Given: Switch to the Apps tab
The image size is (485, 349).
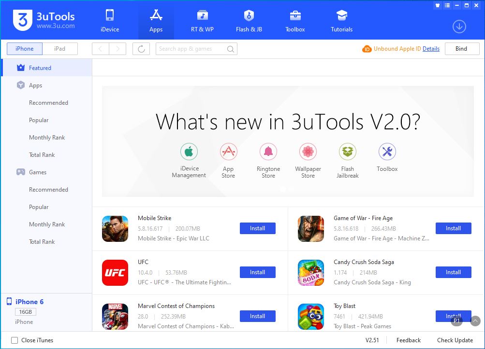Looking at the screenshot, I should click(156, 21).
